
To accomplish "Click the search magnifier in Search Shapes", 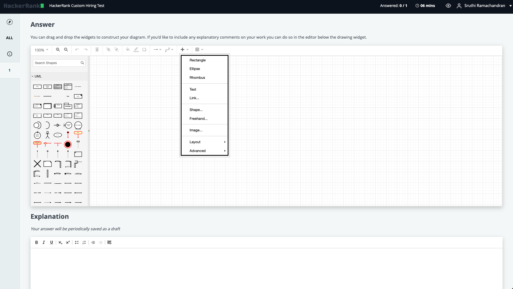I will coord(82,63).
